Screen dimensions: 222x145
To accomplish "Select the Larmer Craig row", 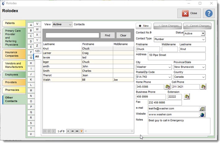I will pyautogui.click(x=88, y=53).
